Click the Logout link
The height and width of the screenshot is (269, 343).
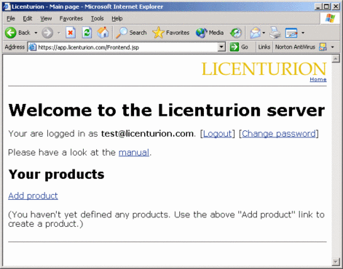[x=217, y=134]
